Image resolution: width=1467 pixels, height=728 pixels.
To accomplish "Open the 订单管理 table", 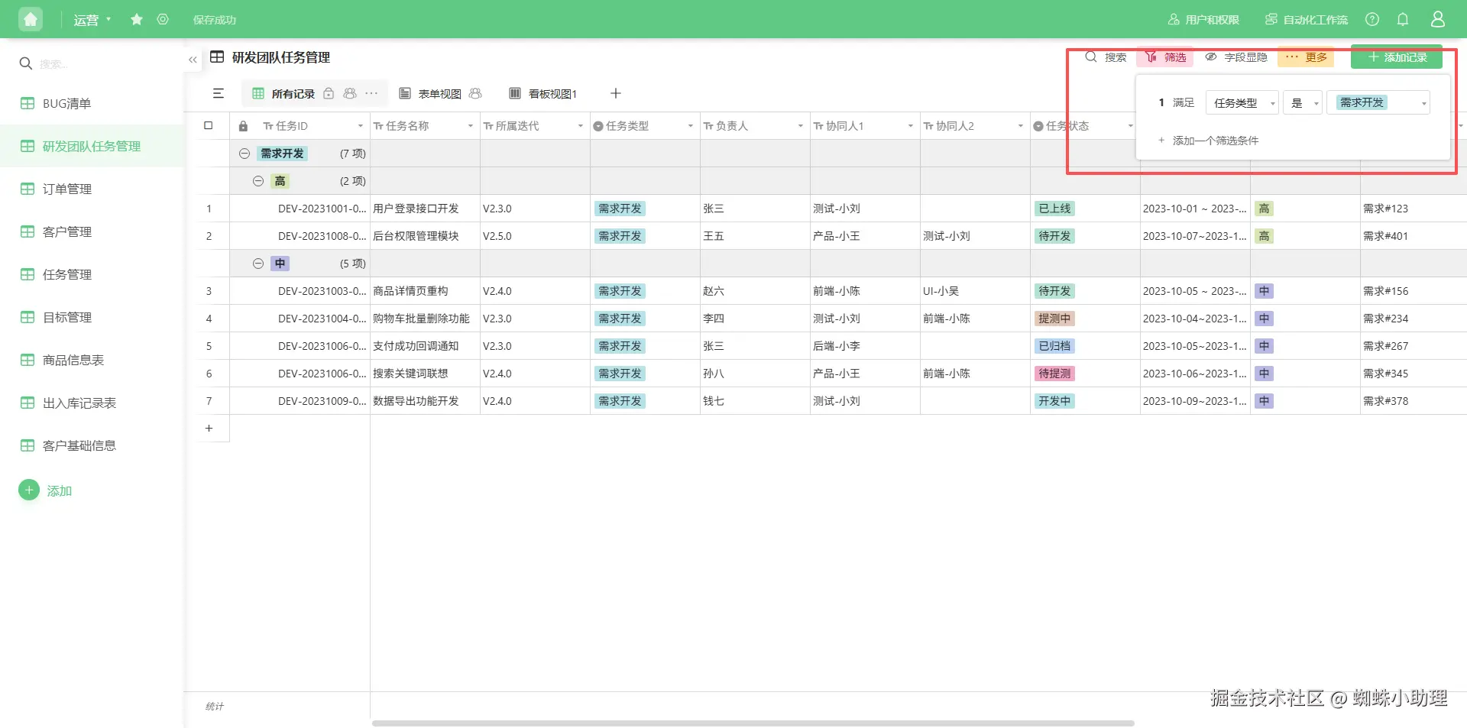I will [92, 189].
